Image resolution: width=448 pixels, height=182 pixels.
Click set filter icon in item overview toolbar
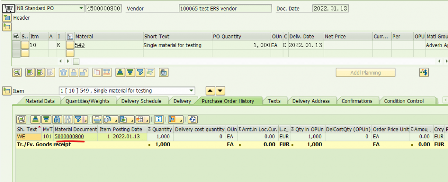[140, 72]
